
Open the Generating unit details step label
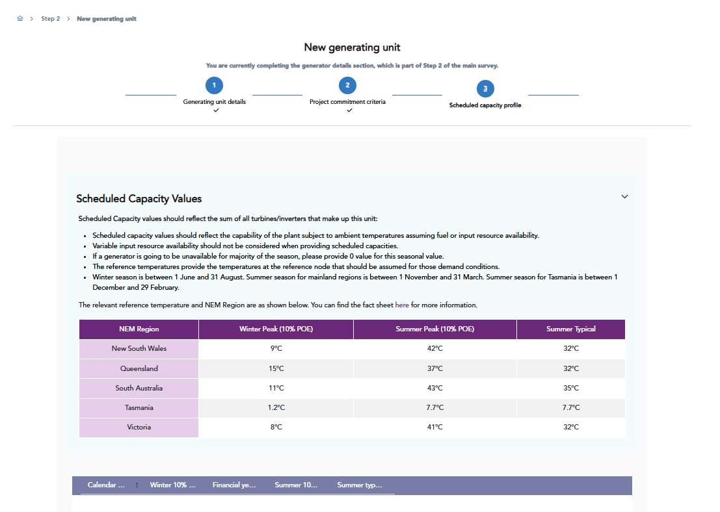[x=214, y=102]
